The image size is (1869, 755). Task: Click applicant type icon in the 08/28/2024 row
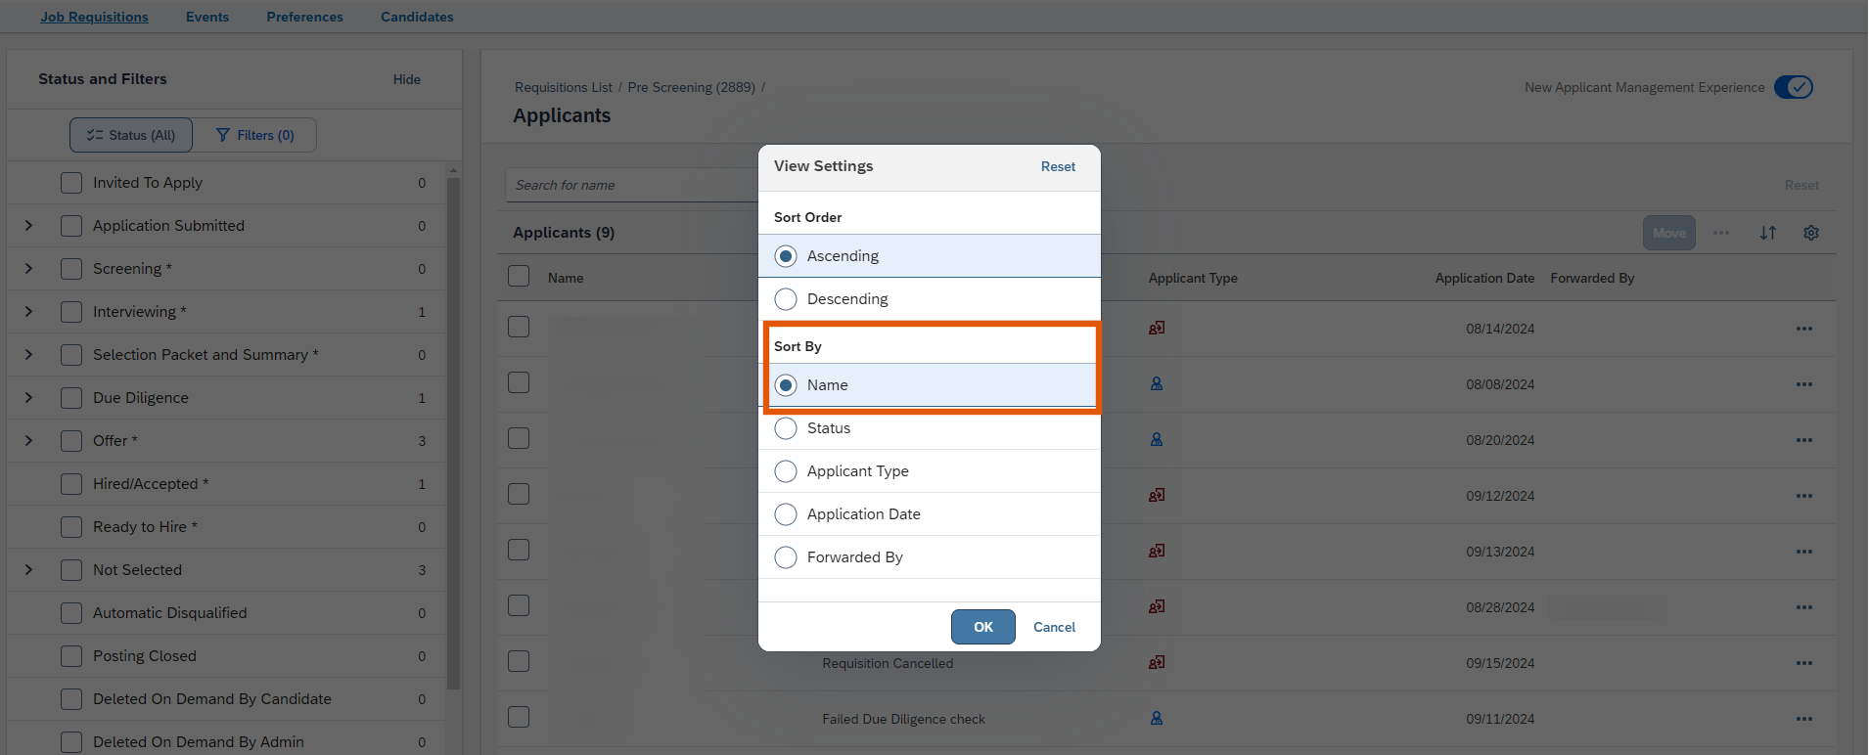[x=1157, y=607]
